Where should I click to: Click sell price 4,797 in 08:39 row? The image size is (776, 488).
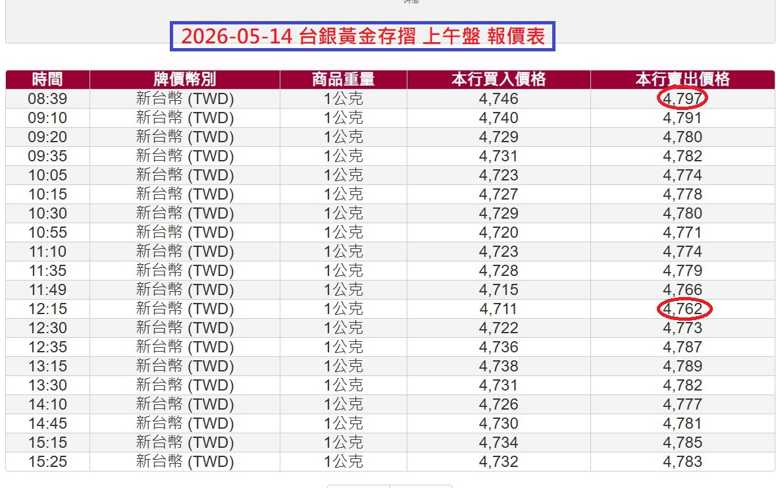(683, 99)
